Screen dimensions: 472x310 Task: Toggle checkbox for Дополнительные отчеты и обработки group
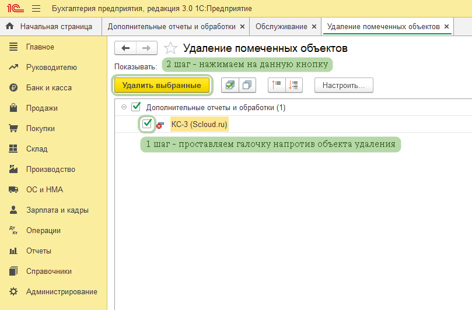tap(136, 107)
